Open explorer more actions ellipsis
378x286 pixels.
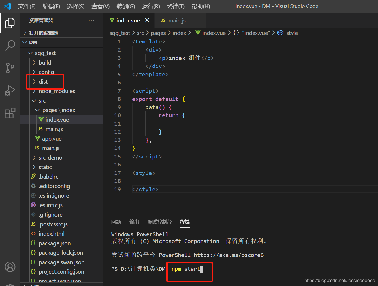click(91, 20)
